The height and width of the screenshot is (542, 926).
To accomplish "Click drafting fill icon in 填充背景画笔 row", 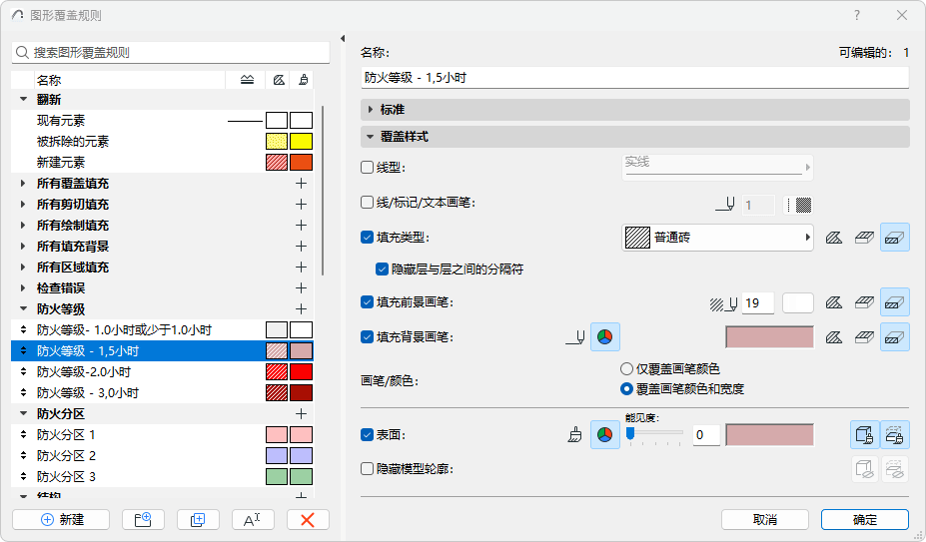I will (x=834, y=337).
